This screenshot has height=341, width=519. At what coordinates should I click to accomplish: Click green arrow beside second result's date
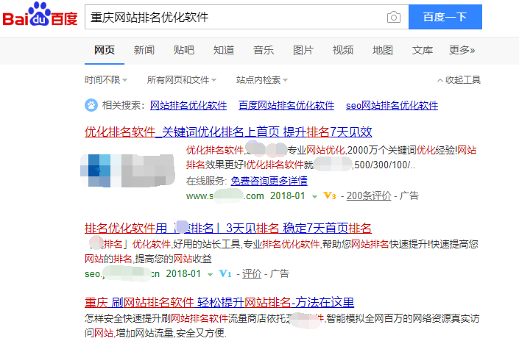click(211, 273)
